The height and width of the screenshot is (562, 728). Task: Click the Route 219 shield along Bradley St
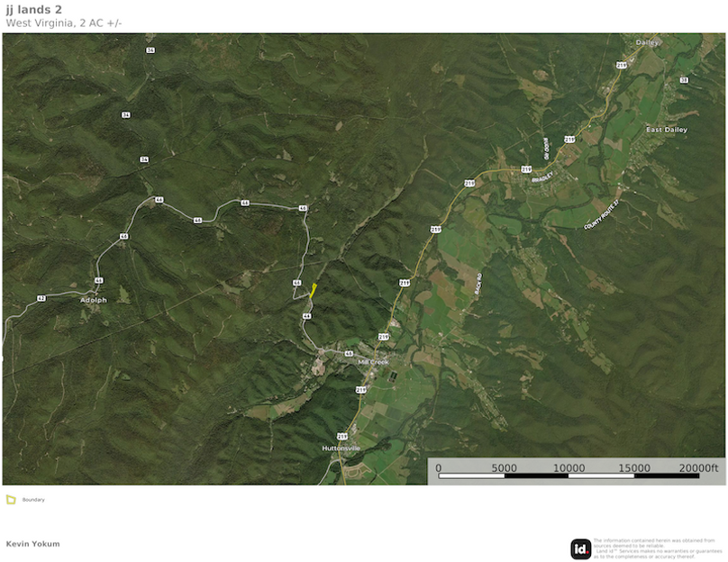[526, 169]
